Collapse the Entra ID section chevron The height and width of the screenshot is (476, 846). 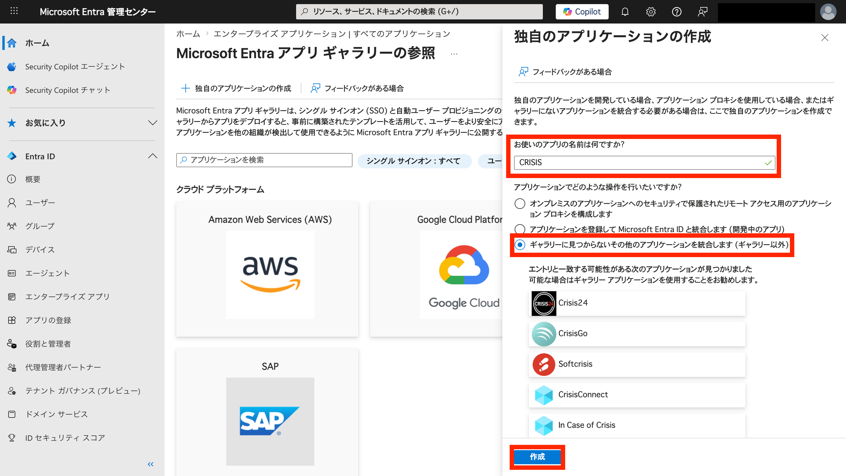(x=152, y=156)
